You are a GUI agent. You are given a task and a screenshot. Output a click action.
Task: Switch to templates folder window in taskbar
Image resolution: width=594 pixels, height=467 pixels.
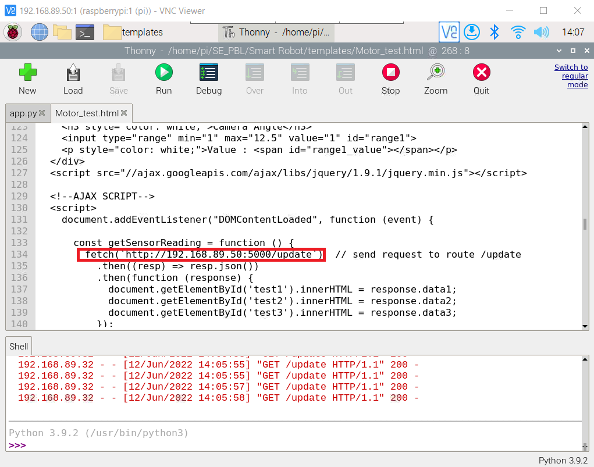(133, 32)
